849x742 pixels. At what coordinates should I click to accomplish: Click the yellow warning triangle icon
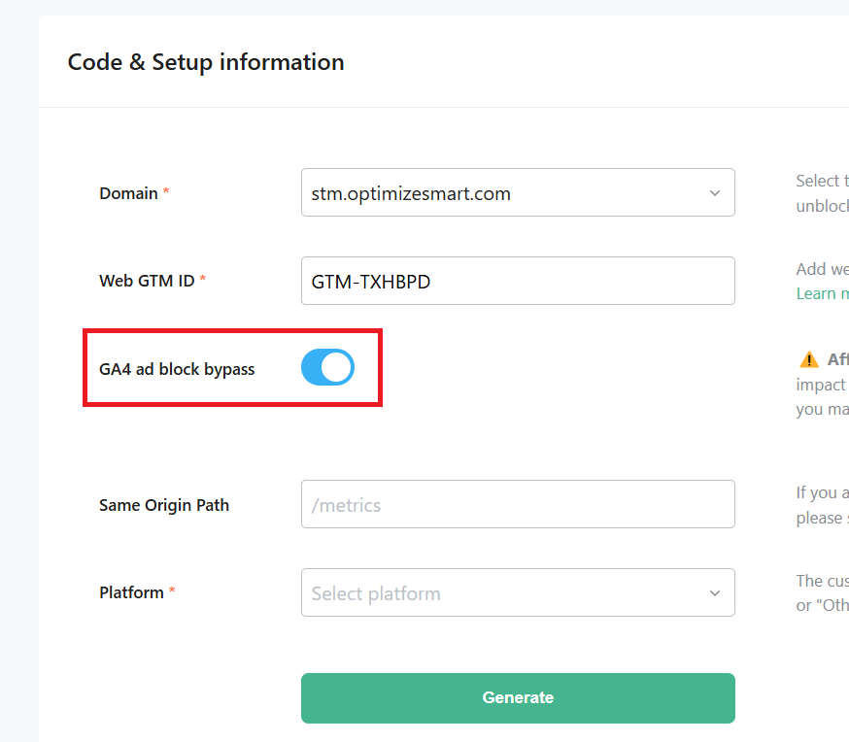coord(808,360)
